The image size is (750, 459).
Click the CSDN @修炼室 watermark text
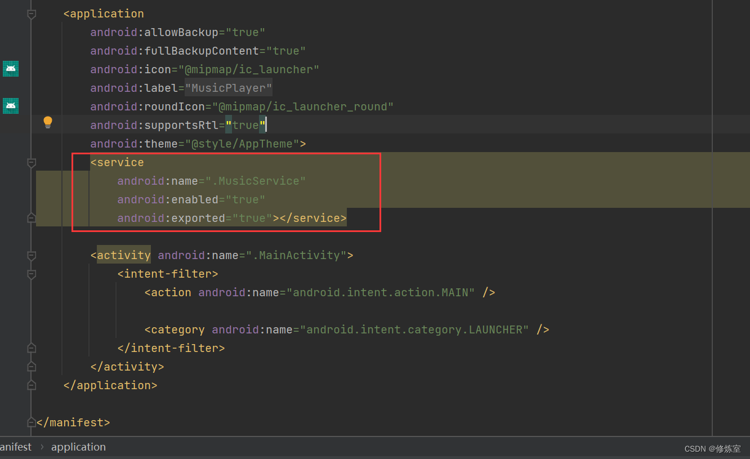tap(712, 448)
